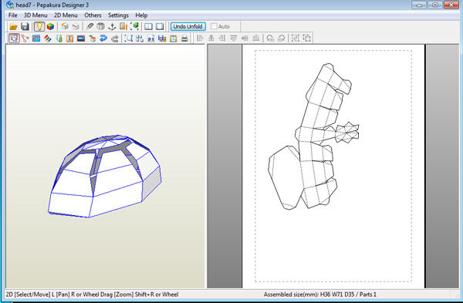Open the Help menu
The width and height of the screenshot is (463, 303).
[141, 15]
